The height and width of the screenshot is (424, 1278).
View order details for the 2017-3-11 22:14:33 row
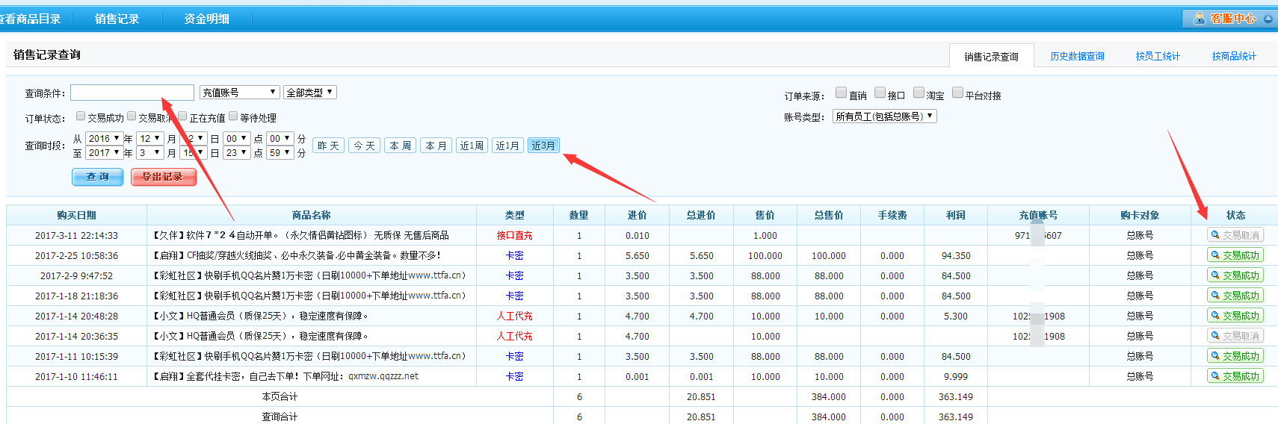pyautogui.click(x=1235, y=235)
